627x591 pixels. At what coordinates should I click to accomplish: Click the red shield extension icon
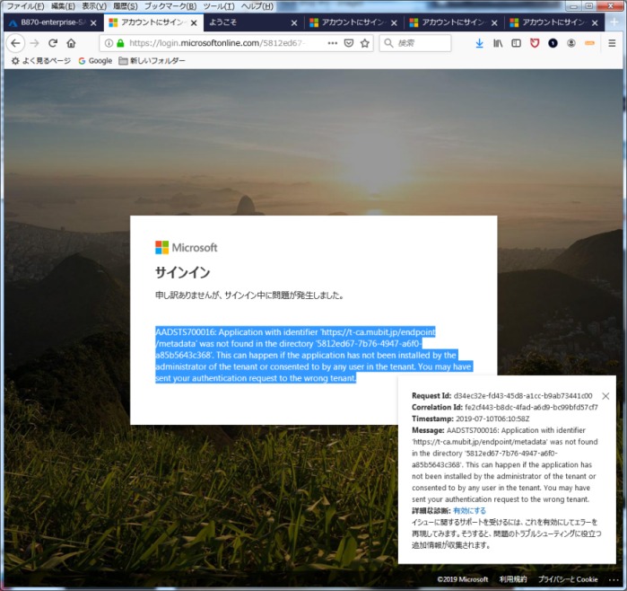535,43
